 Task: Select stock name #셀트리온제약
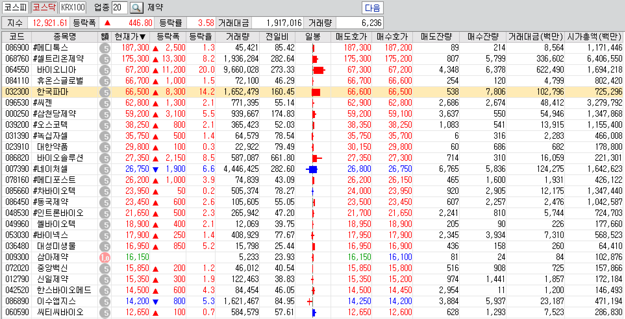(58, 59)
